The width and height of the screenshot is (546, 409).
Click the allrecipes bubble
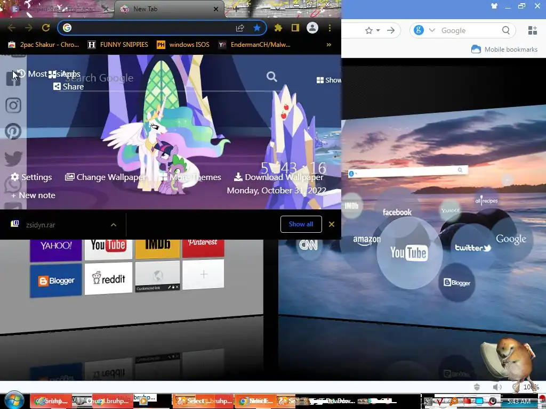click(x=486, y=201)
